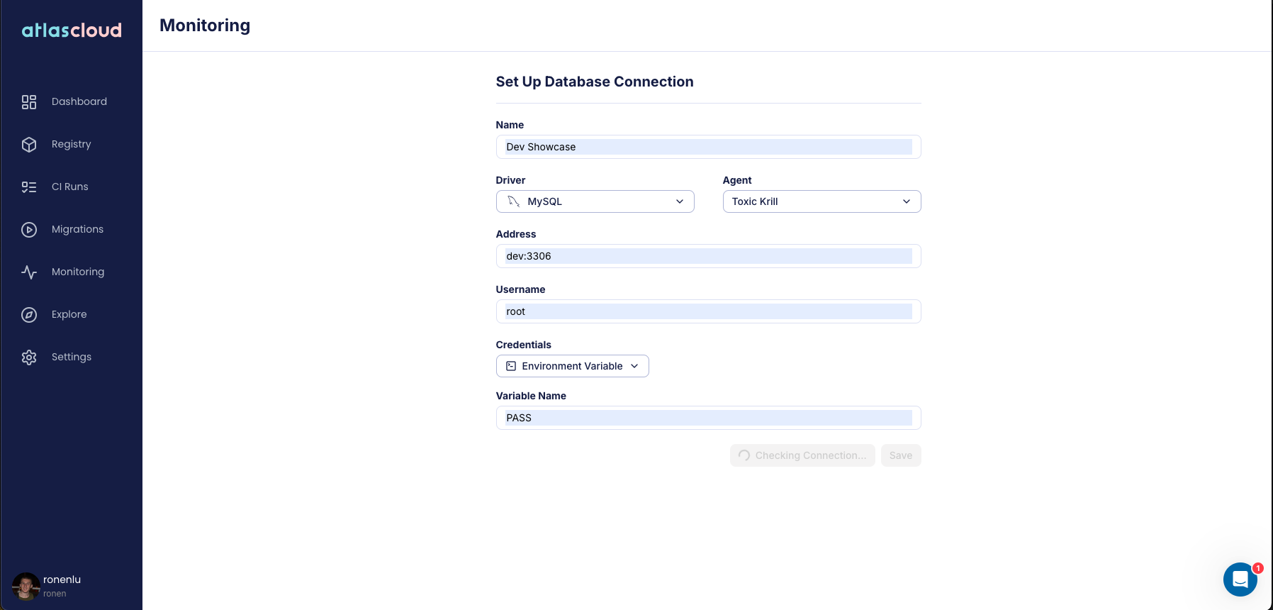
Task: Click the Monitoring pulse icon
Action: [29, 272]
